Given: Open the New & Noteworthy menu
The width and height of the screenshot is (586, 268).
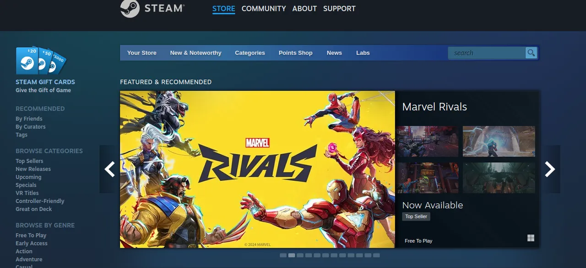Looking at the screenshot, I should tap(195, 53).
